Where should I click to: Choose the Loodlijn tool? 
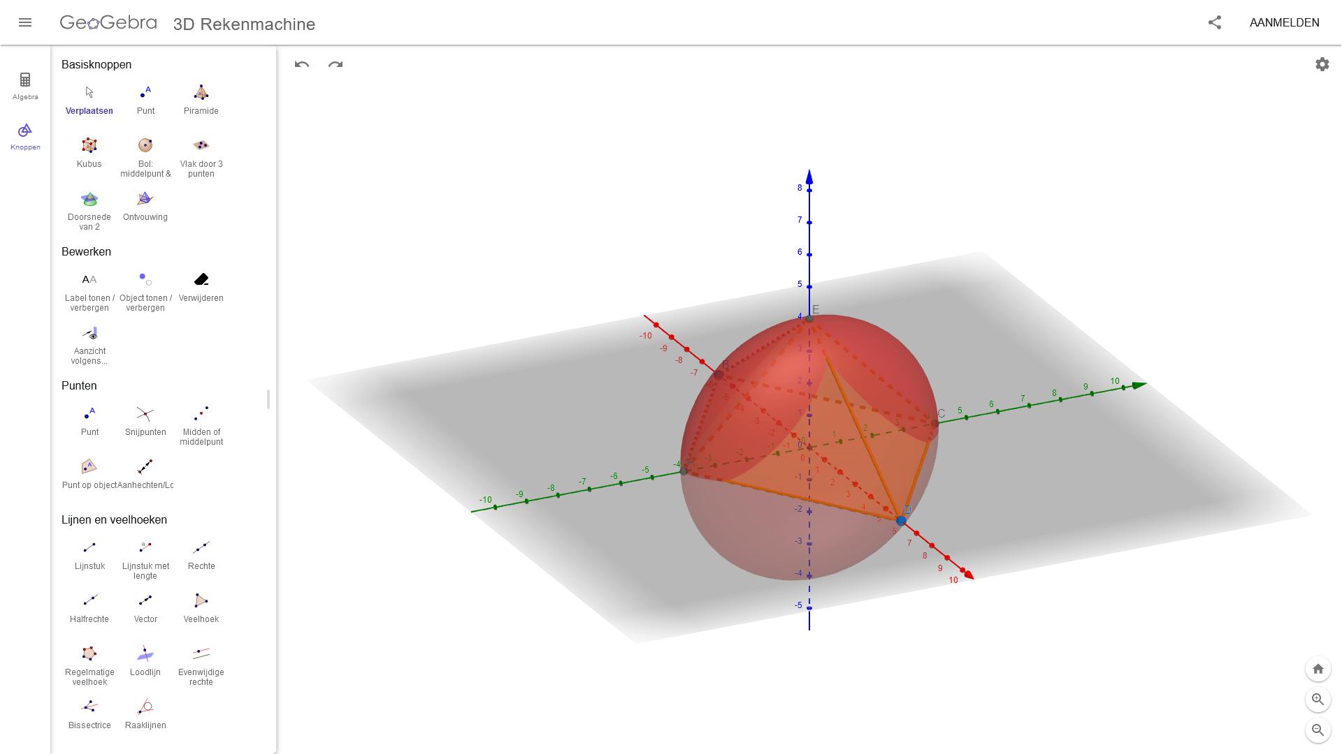(x=145, y=661)
